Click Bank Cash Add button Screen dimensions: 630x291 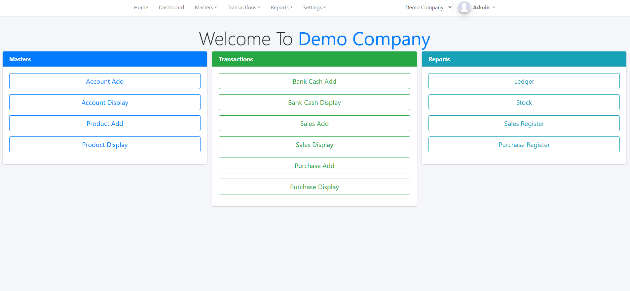click(314, 81)
